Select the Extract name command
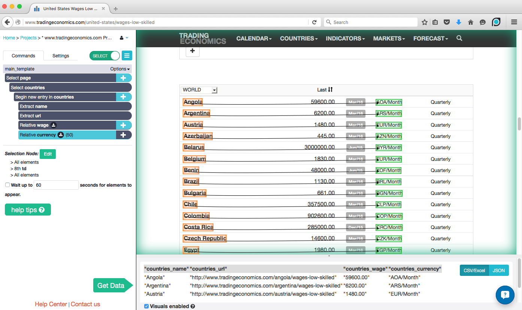Image resolution: width=522 pixels, height=310 pixels. point(75,106)
